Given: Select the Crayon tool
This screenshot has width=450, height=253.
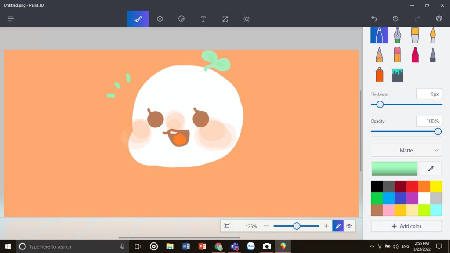Looking at the screenshot, I should (x=415, y=54).
